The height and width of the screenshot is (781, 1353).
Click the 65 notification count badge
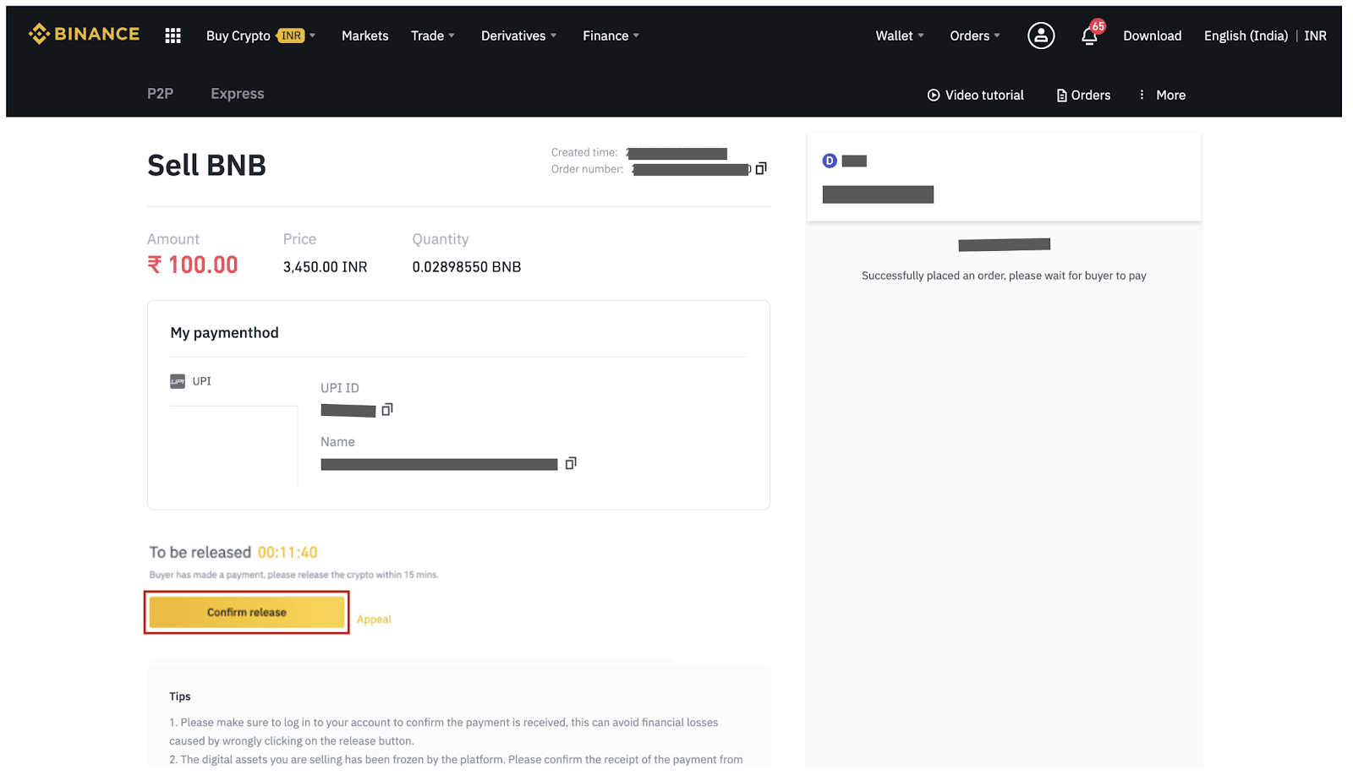tap(1098, 26)
